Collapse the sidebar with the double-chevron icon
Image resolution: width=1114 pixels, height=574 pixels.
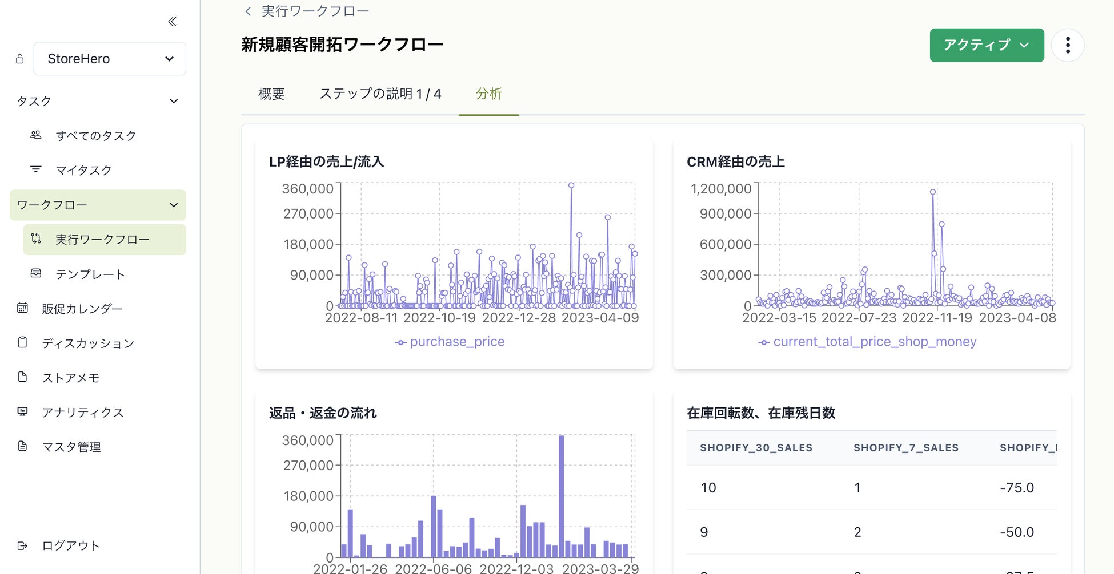point(172,22)
